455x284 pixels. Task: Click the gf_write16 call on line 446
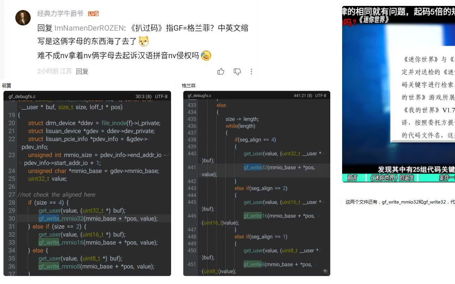click(x=255, y=216)
